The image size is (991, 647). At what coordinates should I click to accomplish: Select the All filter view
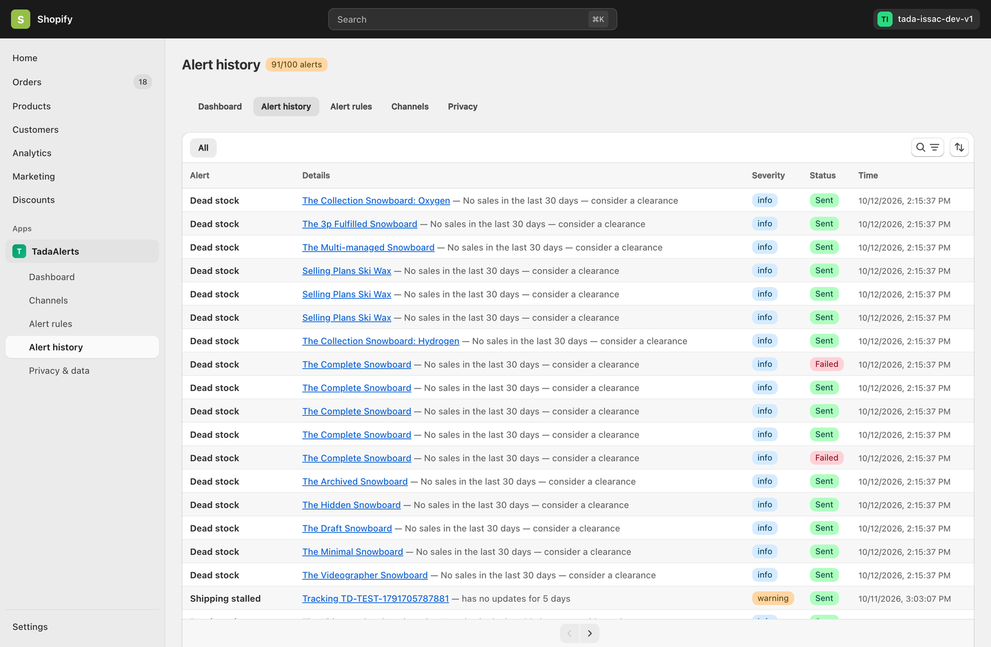[x=203, y=147]
